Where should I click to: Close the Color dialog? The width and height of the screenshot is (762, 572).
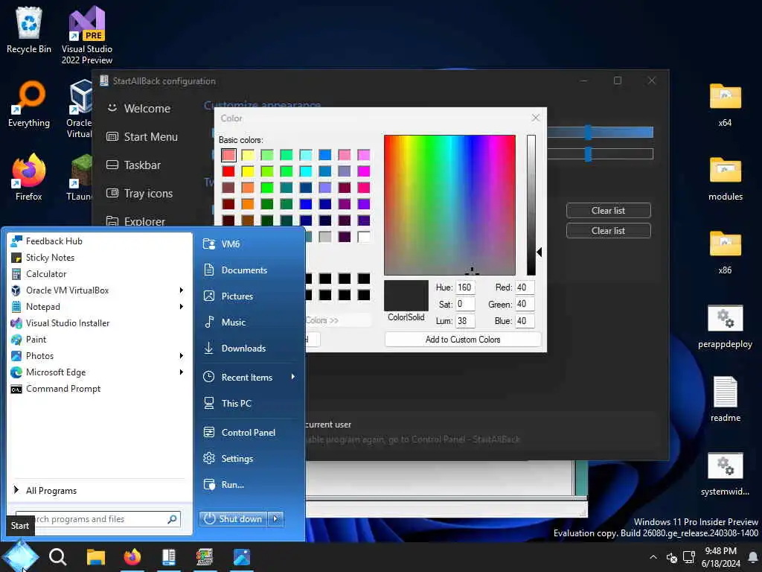[536, 118]
